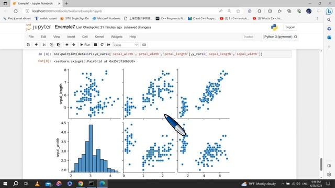This screenshot has width=335, height=188.
Task: Interrupt the kernel with the stop icon
Action: [95, 45]
